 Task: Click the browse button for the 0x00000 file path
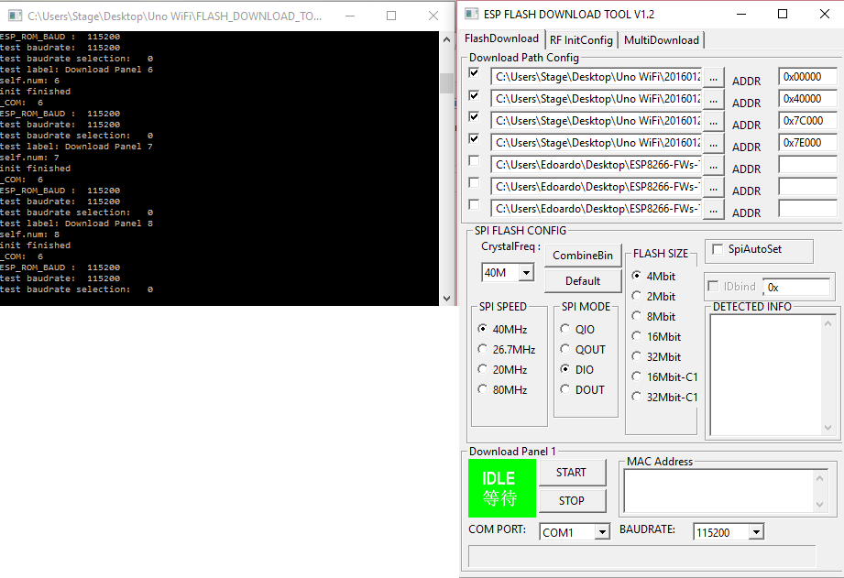point(713,78)
